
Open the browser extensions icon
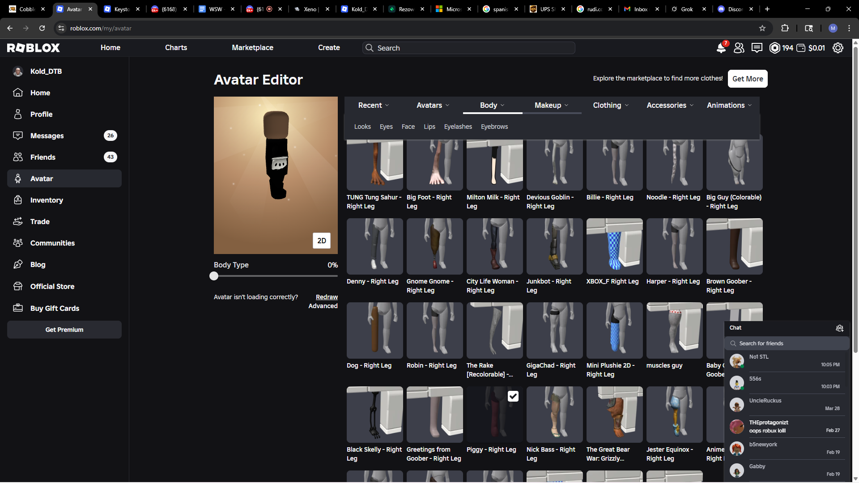[x=785, y=28]
